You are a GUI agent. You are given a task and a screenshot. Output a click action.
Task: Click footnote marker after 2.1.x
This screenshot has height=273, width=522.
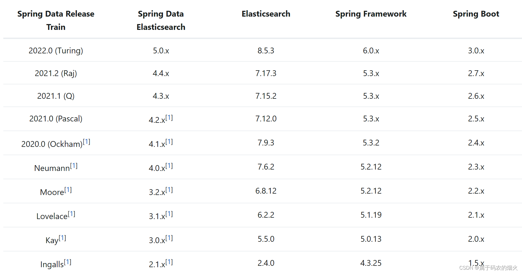[169, 262]
